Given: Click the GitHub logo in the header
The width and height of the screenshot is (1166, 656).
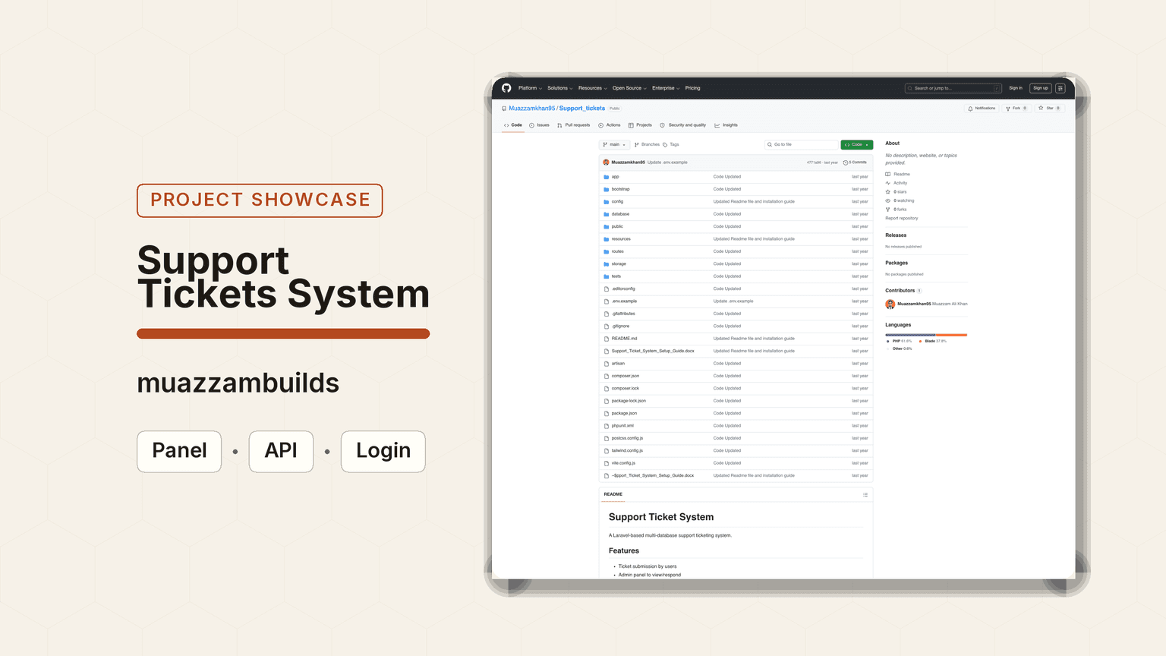Looking at the screenshot, I should click(506, 88).
